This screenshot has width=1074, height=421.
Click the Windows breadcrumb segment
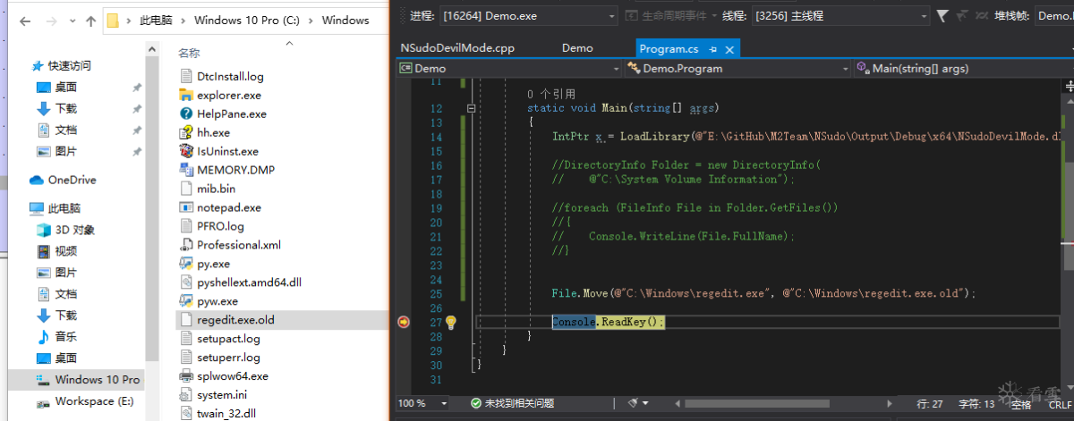point(345,20)
